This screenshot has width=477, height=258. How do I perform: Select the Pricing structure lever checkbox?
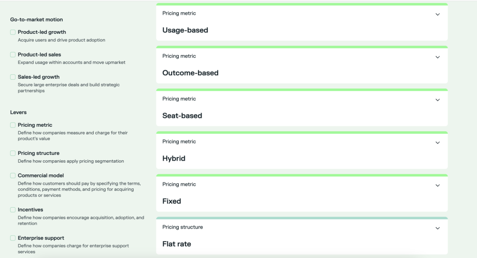tap(13, 153)
